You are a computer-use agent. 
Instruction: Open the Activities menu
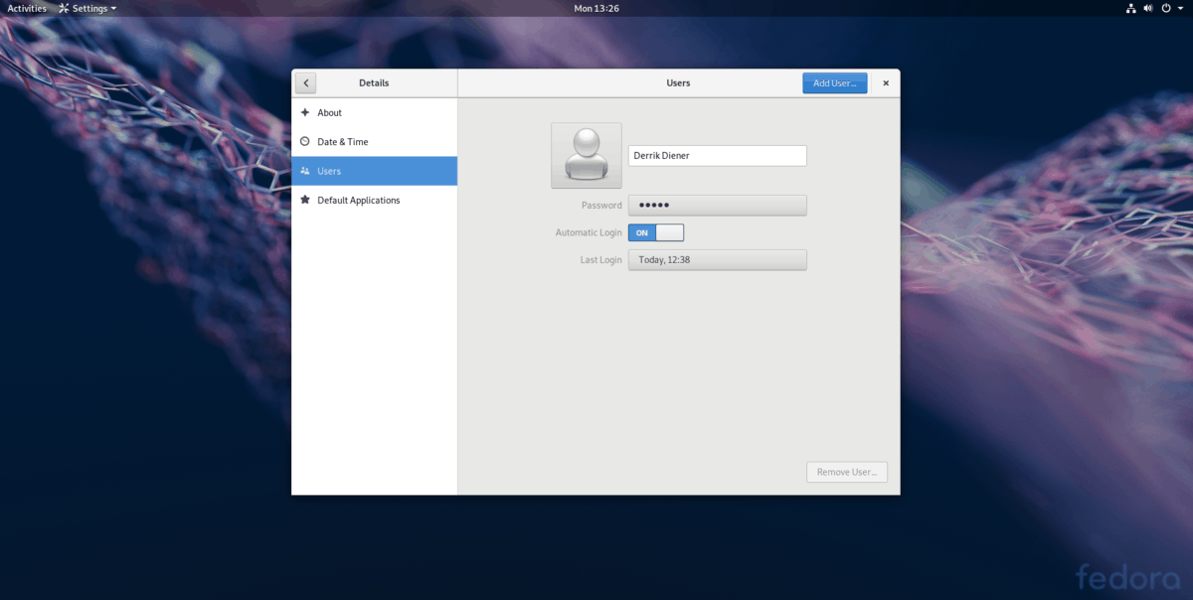click(26, 8)
